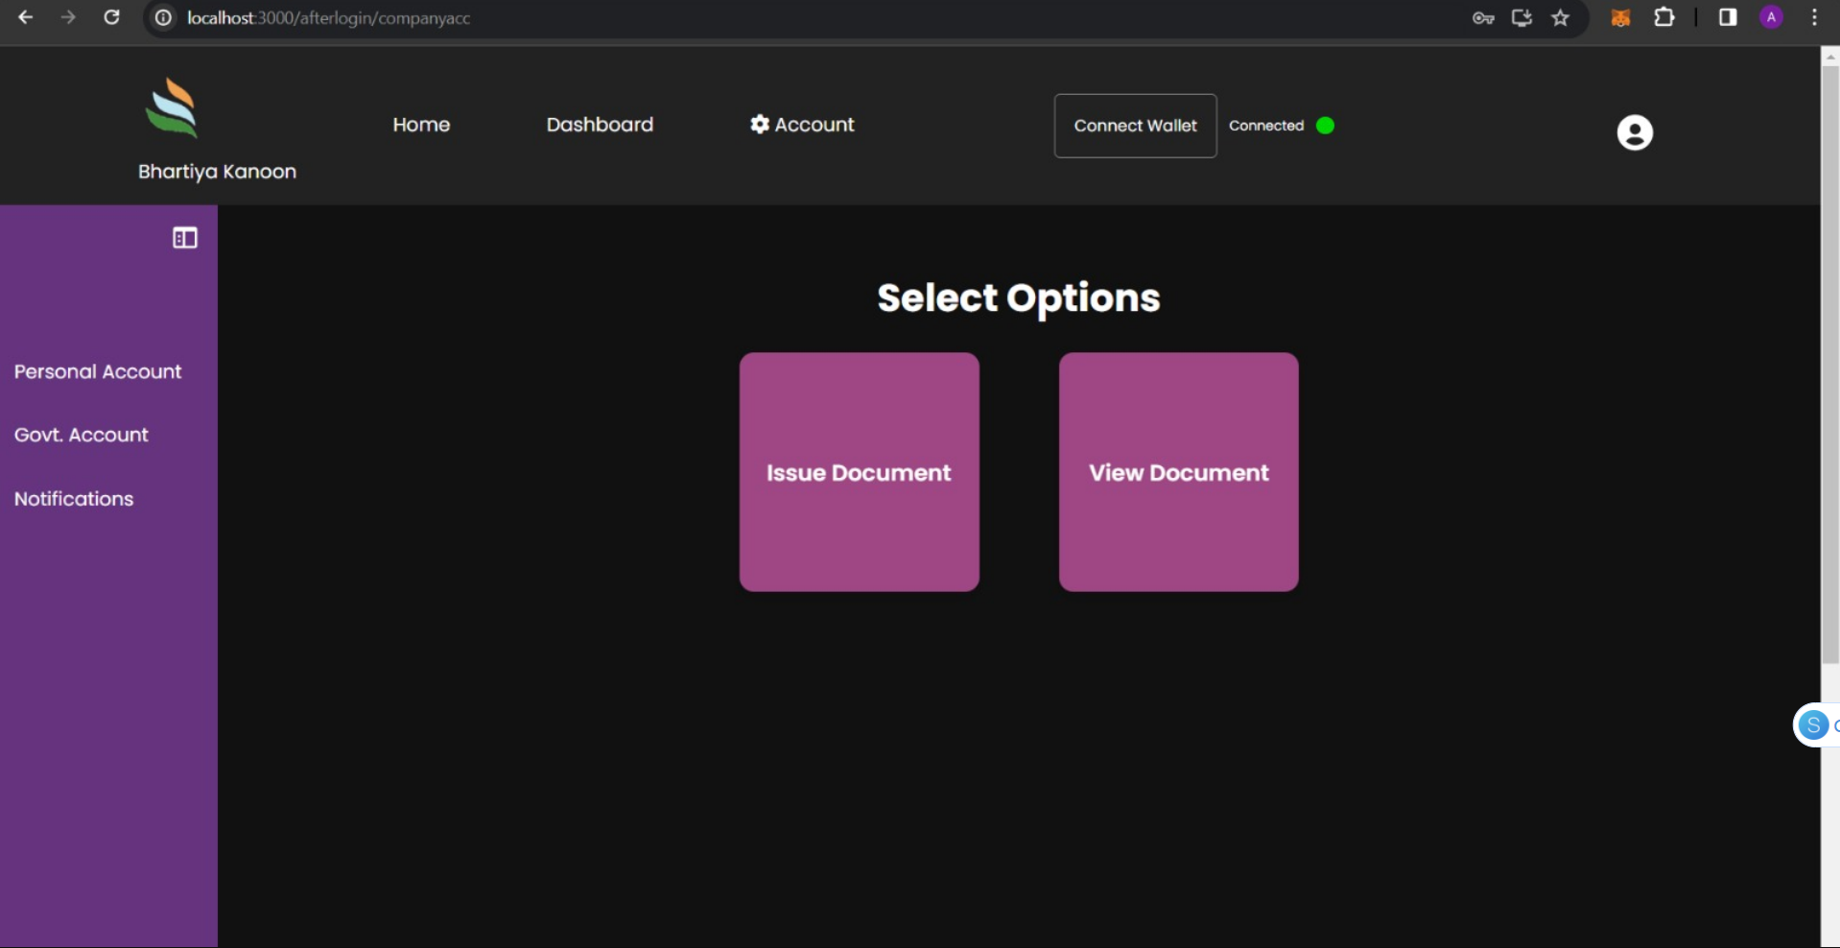Screen dimensions: 1840x948
Task: Open Notifications in the sidebar
Action: tap(74, 499)
